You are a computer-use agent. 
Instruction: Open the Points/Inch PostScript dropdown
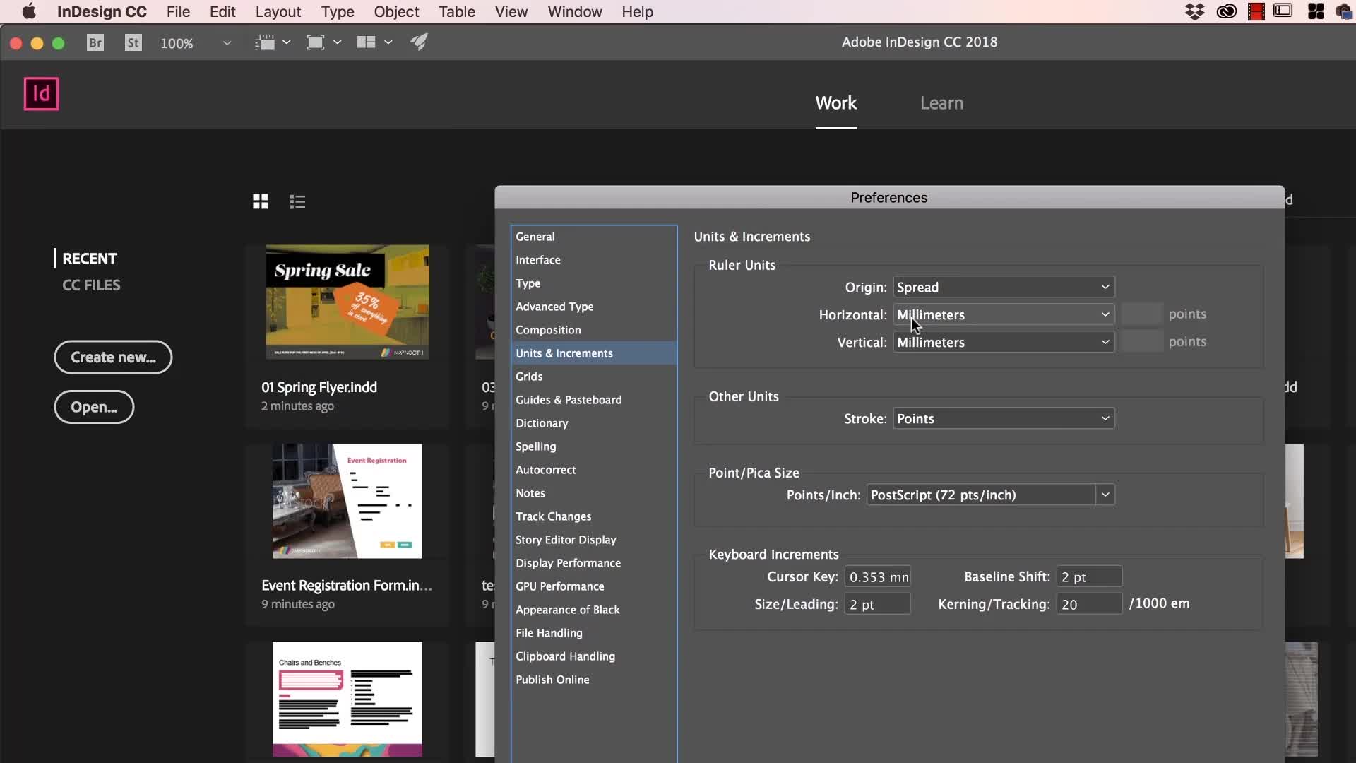(990, 495)
